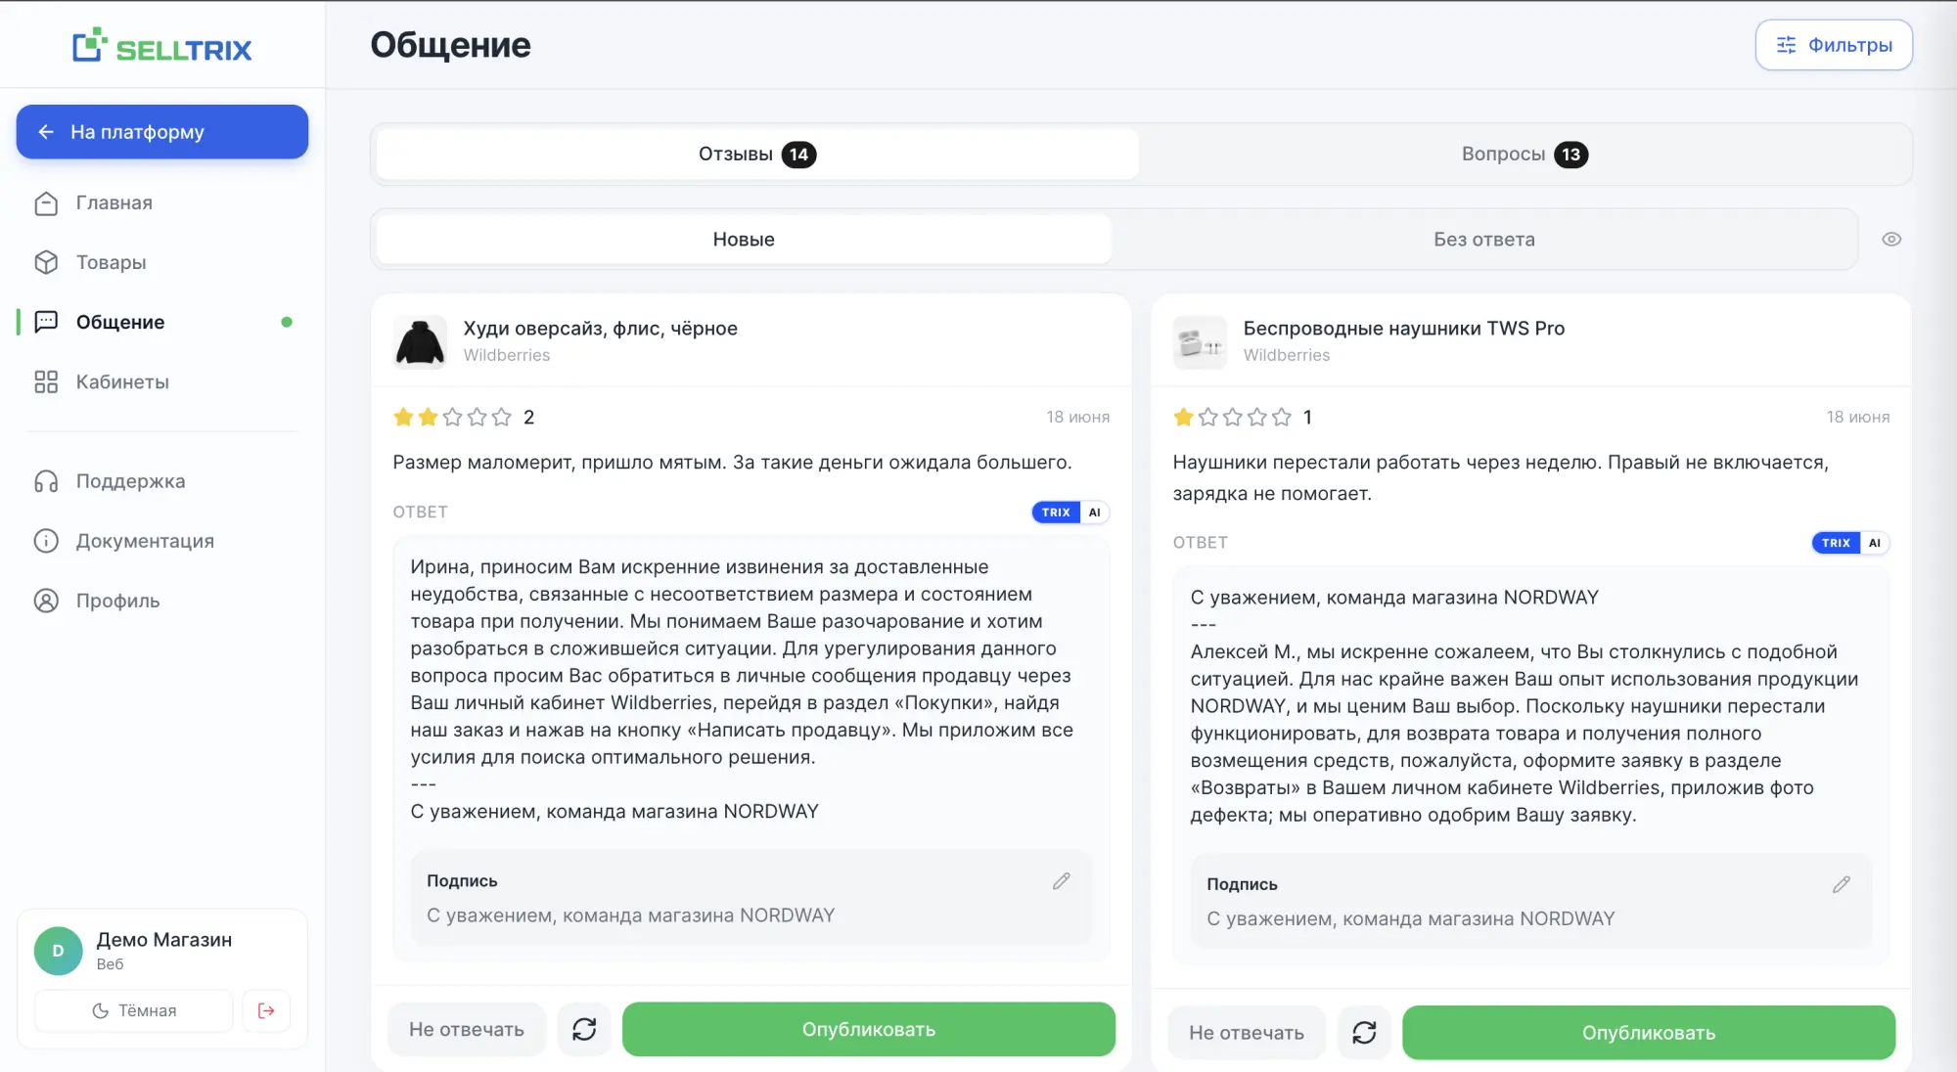Click Wildberries label under hoodie title

[506, 355]
